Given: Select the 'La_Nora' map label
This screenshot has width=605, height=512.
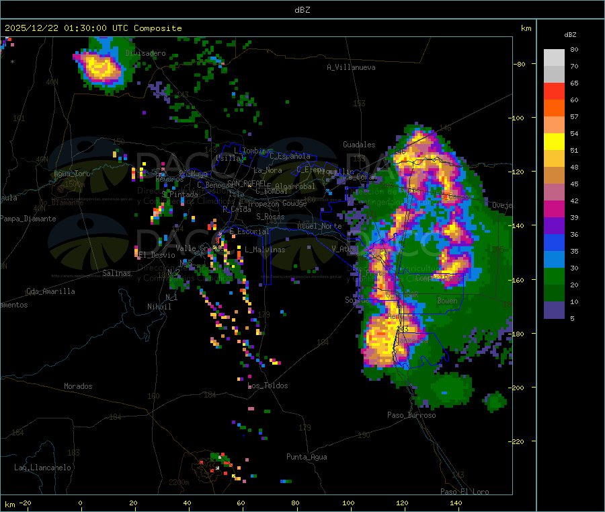Looking at the screenshot, I should point(268,170).
